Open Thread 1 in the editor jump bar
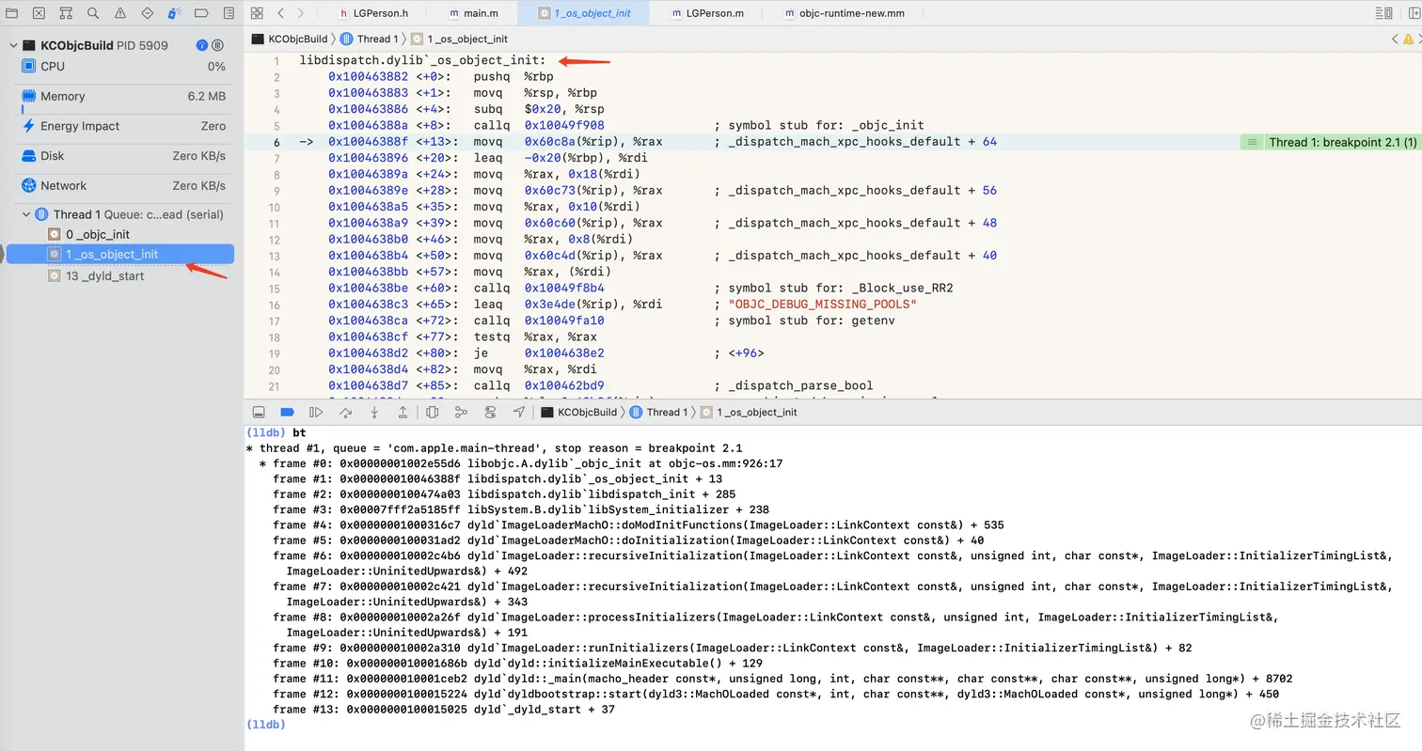This screenshot has height=751, width=1422. 370,39
